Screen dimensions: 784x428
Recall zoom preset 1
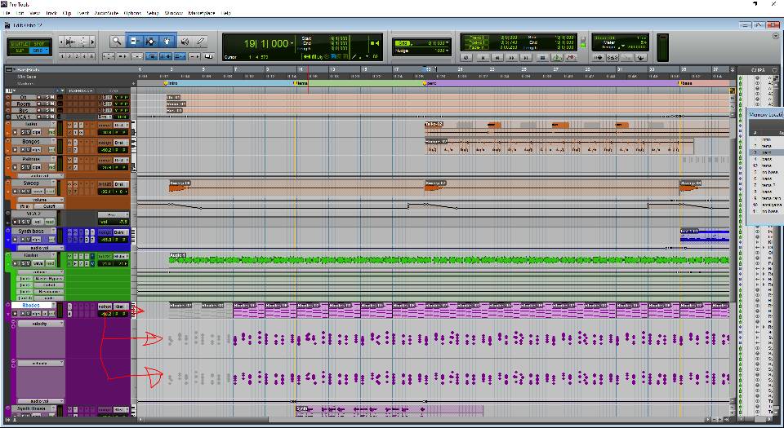click(x=63, y=56)
